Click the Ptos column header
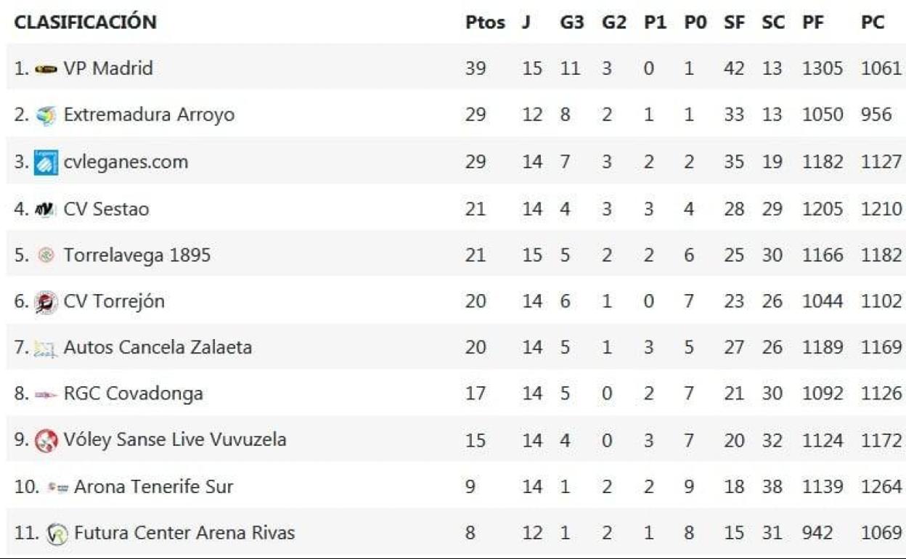 485,23
